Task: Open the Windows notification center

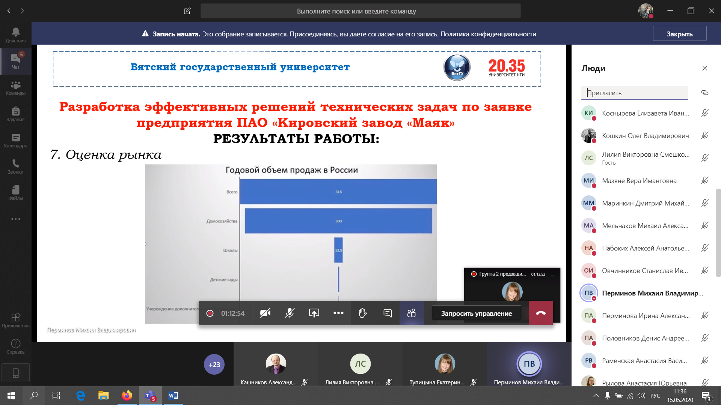Action: click(706, 396)
